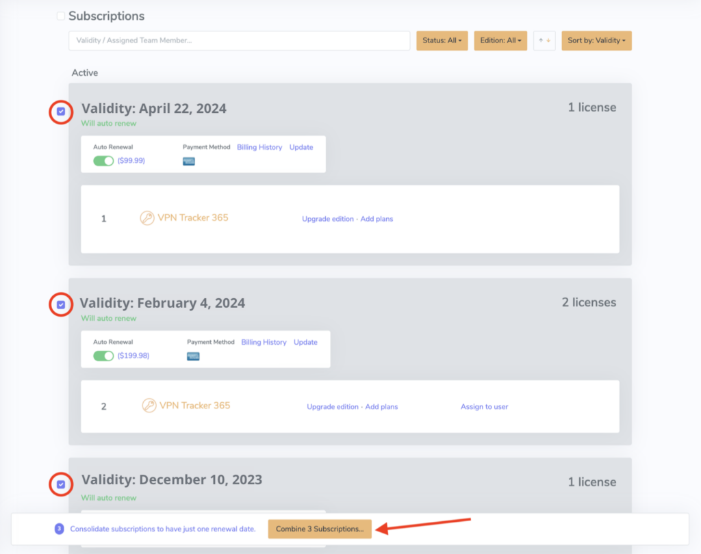This screenshot has width=701, height=554.
Task: Open Billing History for April 22, 2024 subscription
Action: [x=259, y=147]
